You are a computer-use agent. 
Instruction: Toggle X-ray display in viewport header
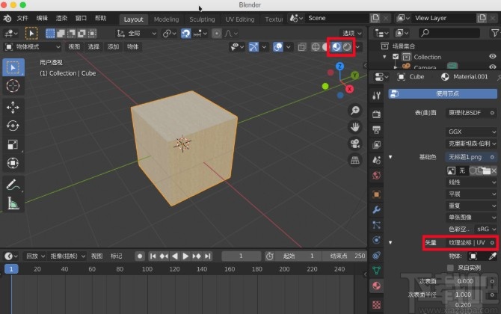(302, 46)
